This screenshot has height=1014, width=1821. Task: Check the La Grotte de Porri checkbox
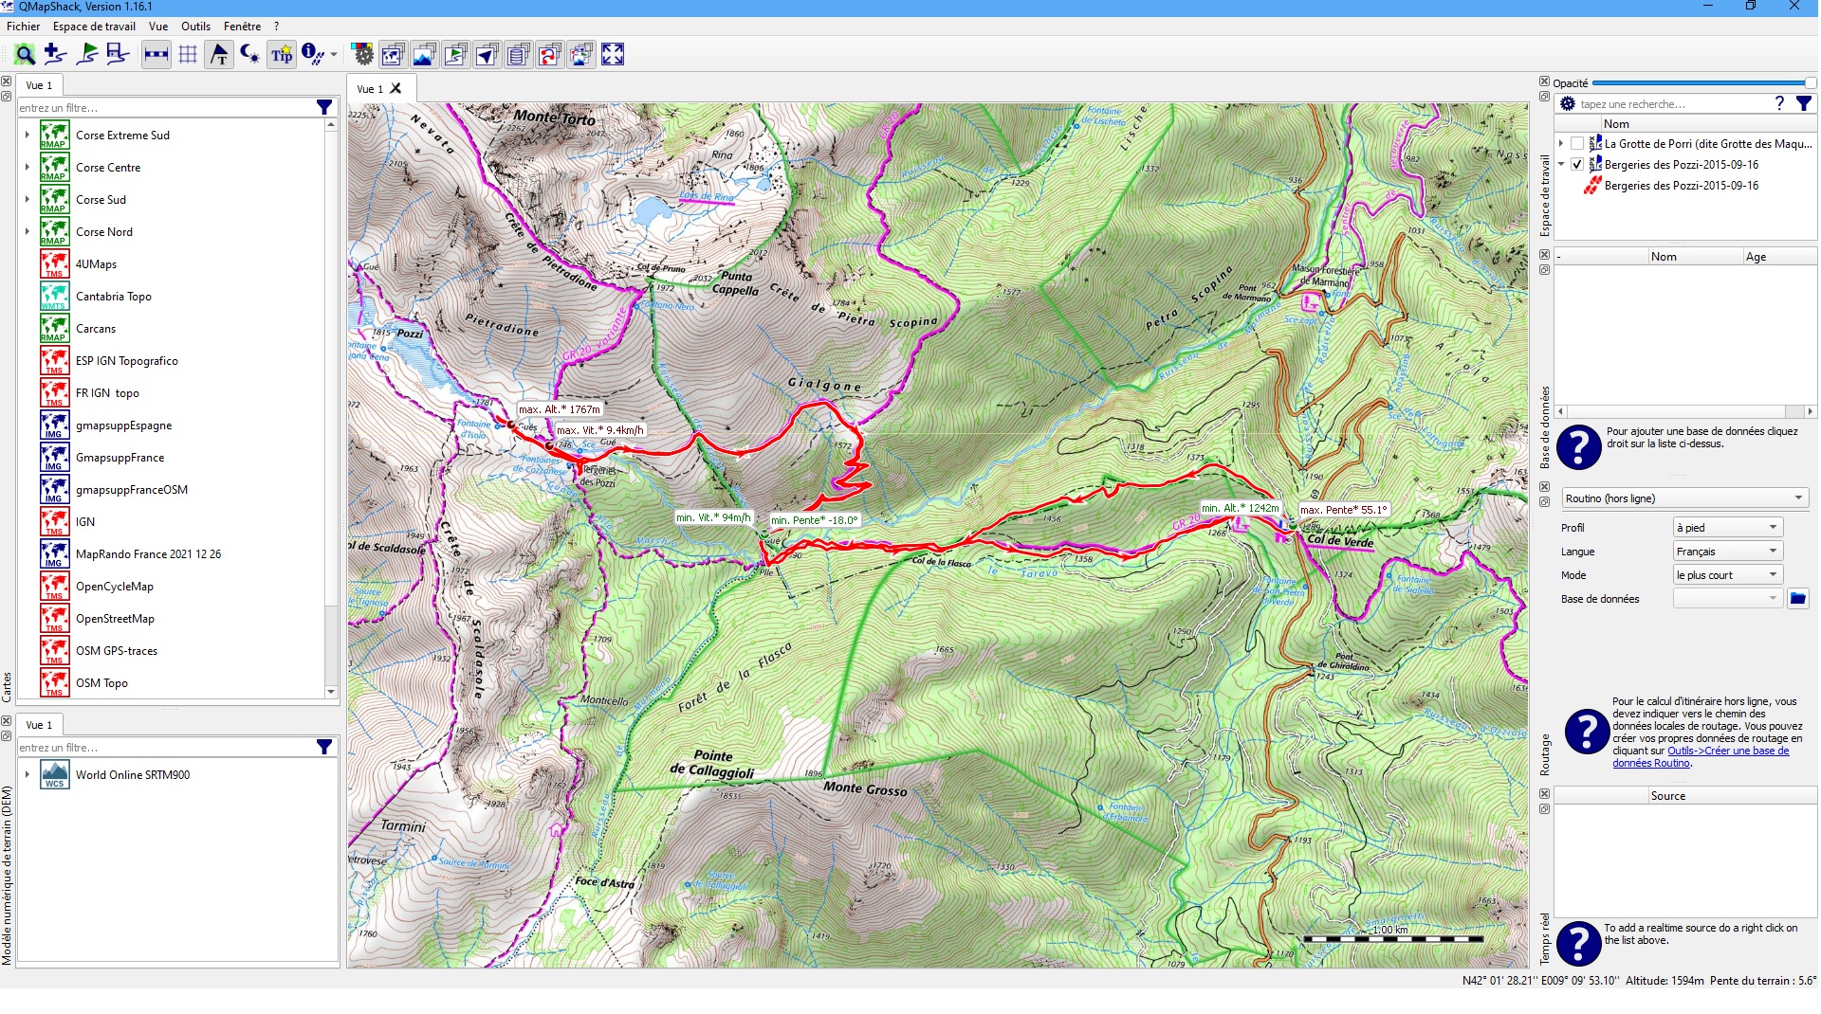1577,144
